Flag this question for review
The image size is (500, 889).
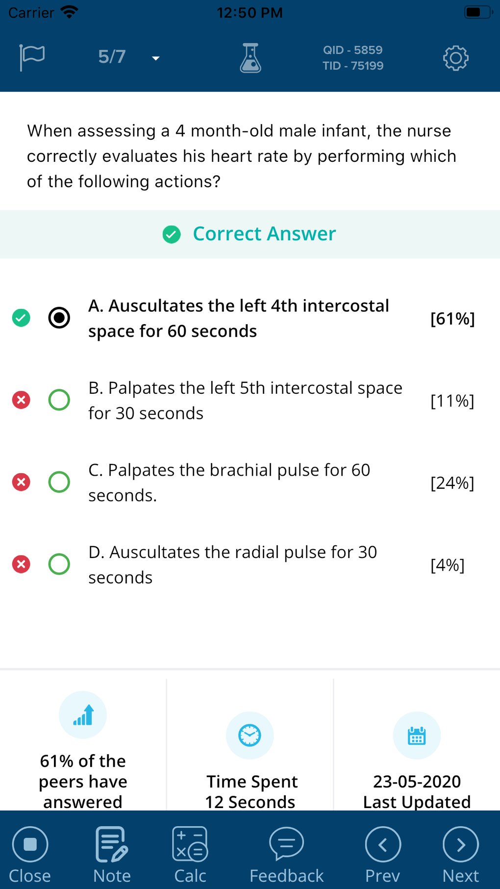pos(32,57)
